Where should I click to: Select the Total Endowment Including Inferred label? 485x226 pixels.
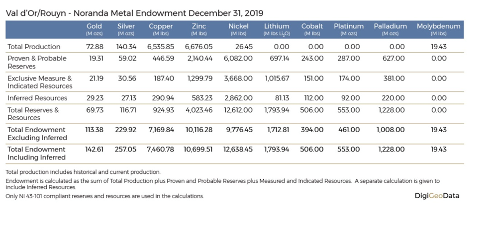point(36,153)
